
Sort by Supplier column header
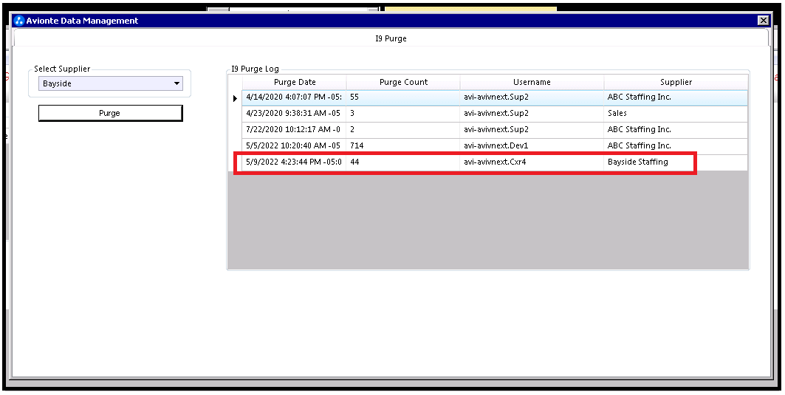tap(676, 82)
